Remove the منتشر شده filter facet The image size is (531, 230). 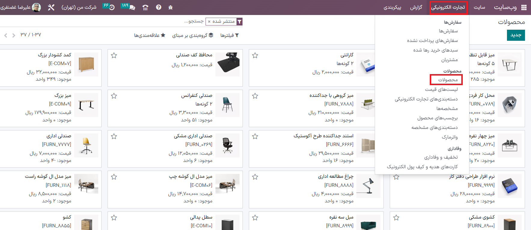tap(209, 22)
